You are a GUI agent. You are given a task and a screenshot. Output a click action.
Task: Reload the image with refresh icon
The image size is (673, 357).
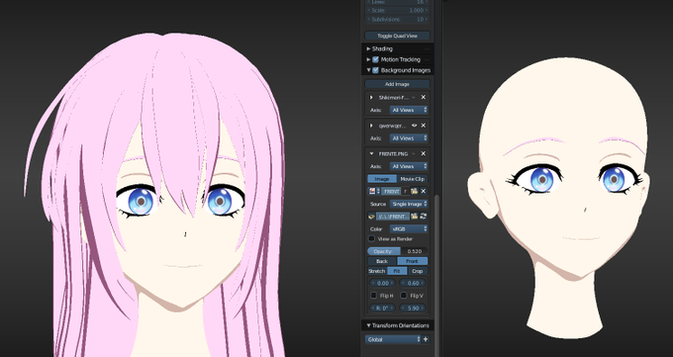[424, 217]
